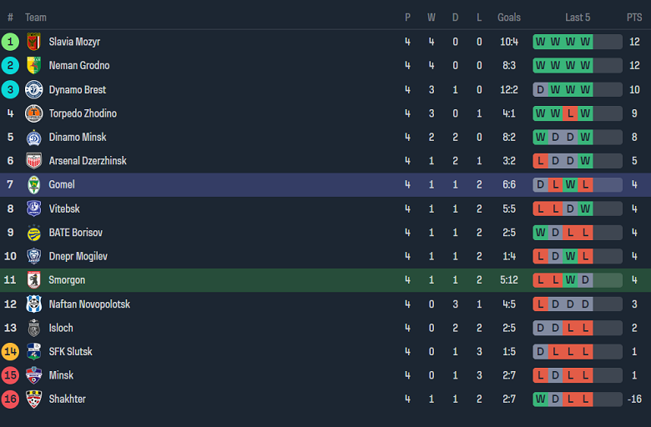Viewport: 651px width, 427px height.
Task: Click the Torpedo Zhodino crest icon
Action: (33, 113)
